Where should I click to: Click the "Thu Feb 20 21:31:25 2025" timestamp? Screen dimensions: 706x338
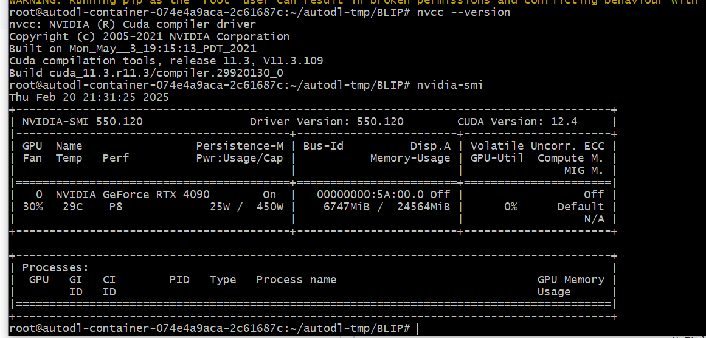tap(89, 97)
